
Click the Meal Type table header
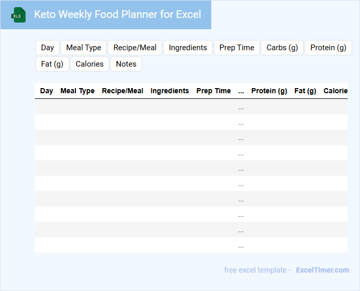(x=77, y=91)
